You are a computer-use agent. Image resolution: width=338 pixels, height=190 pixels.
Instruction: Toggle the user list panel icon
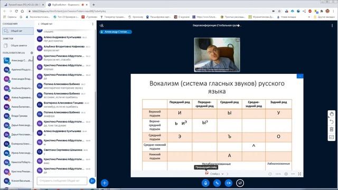coord(102,25)
